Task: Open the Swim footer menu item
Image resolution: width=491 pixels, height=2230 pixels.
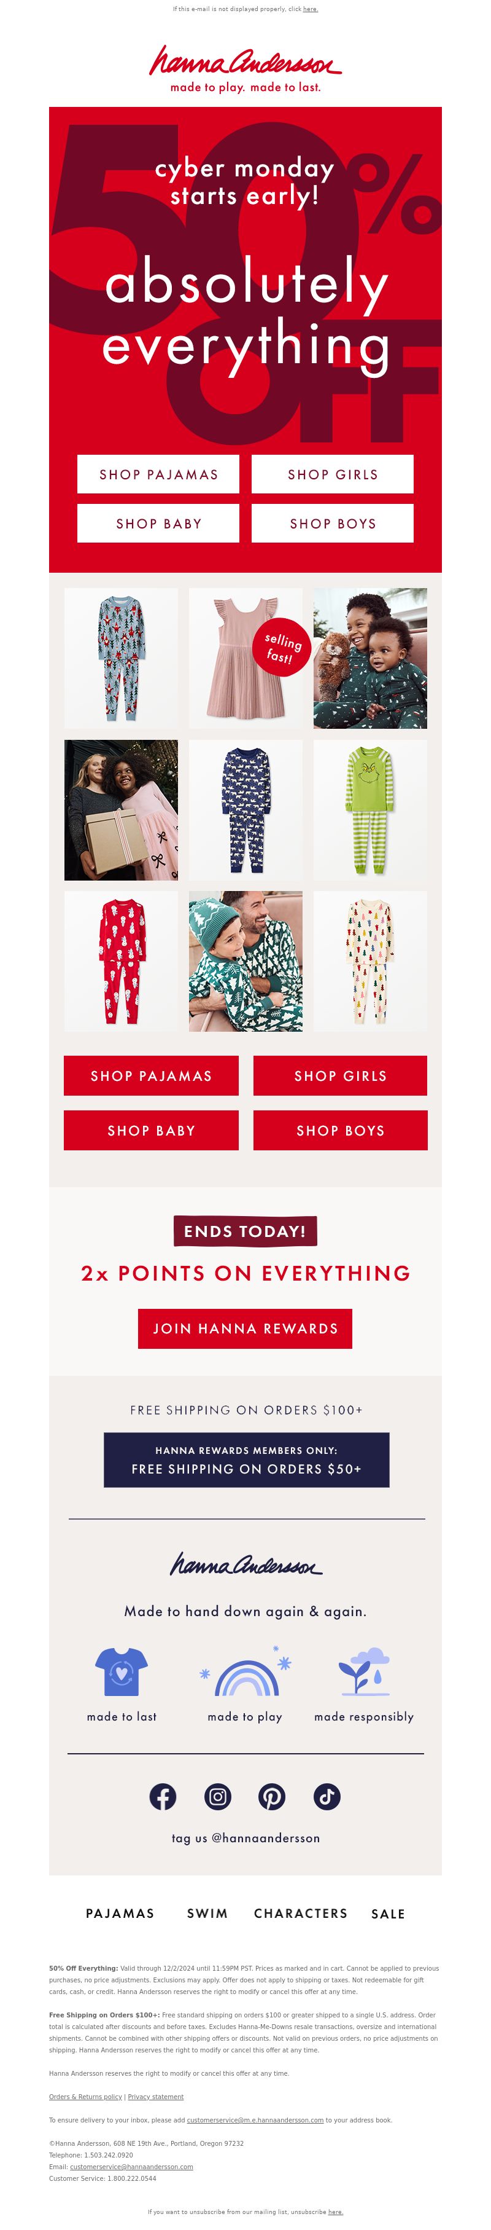Action: [207, 1913]
